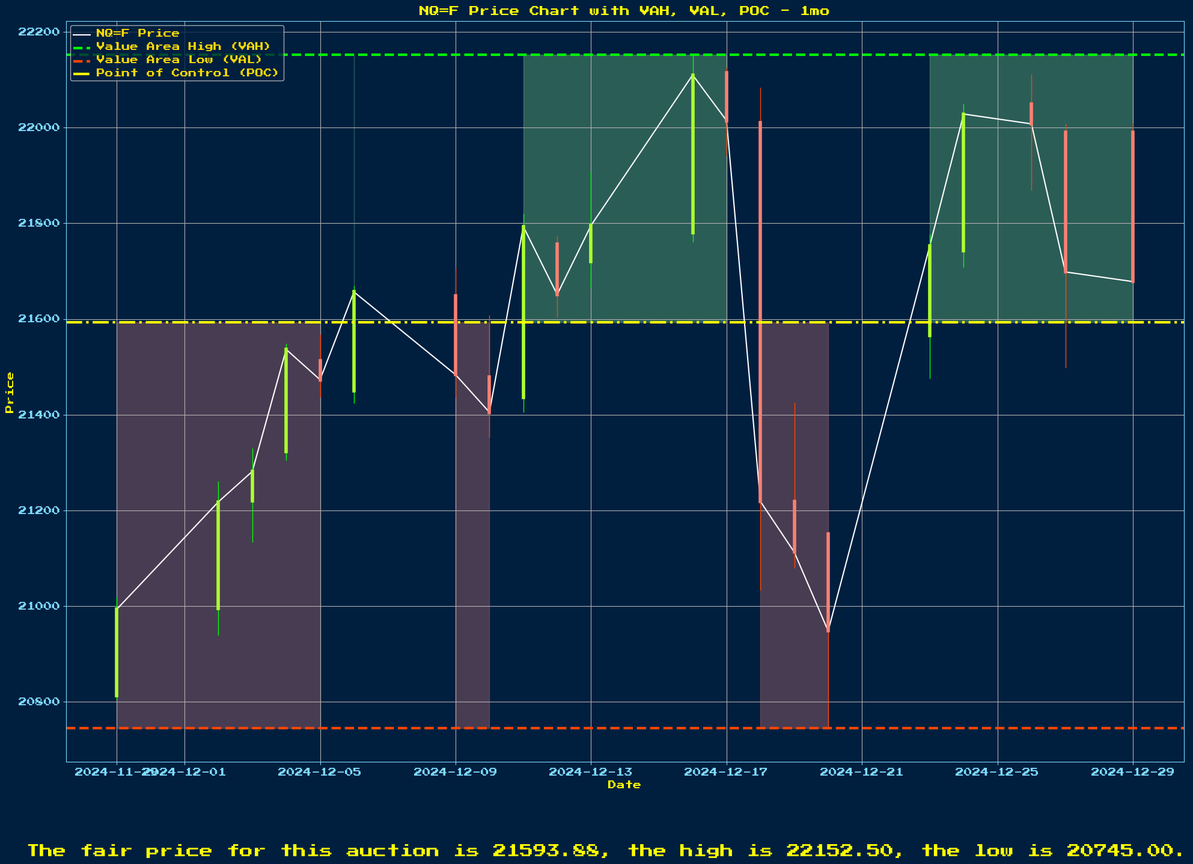1193x864 pixels.
Task: Click the Date x-axis label
Action: (x=624, y=785)
